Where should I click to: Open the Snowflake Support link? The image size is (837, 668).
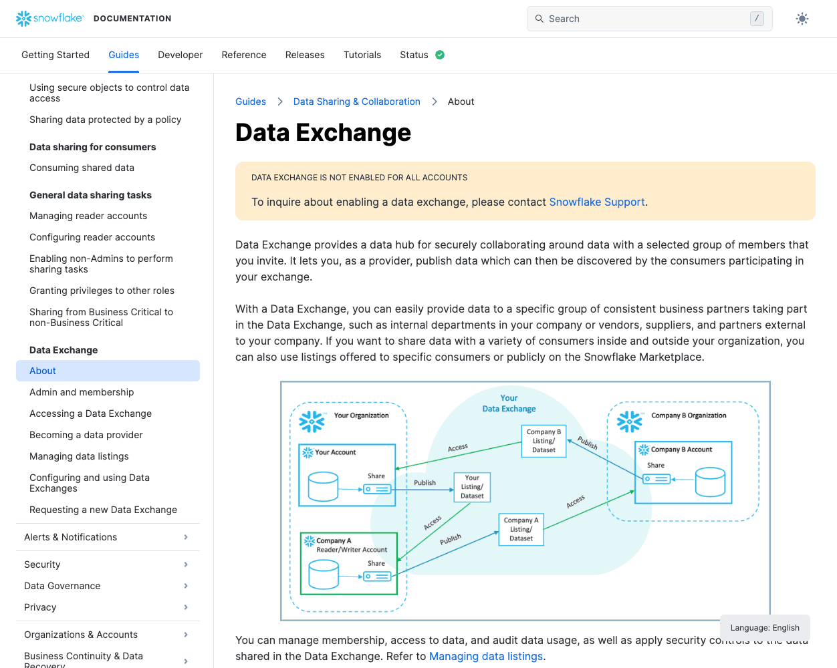coord(597,202)
